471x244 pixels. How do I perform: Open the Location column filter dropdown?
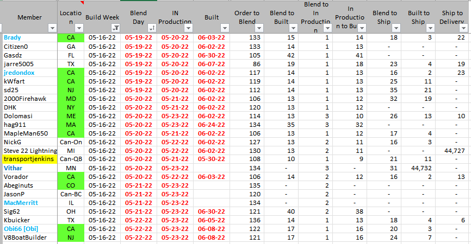(x=78, y=28)
